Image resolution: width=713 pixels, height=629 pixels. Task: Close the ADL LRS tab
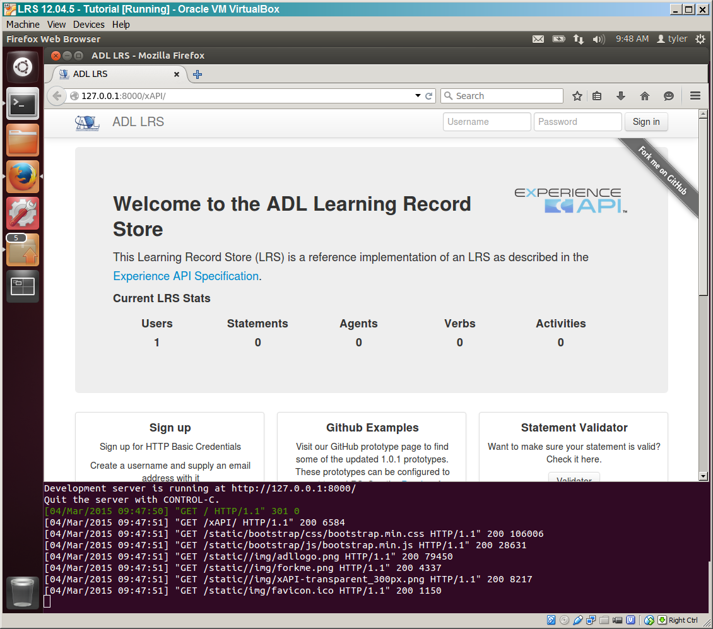(177, 74)
